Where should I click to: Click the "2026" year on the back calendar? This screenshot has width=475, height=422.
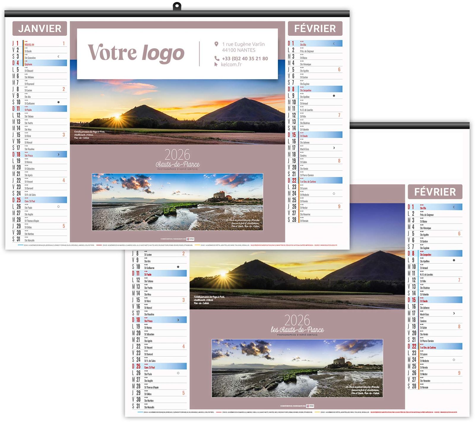pos(297,320)
